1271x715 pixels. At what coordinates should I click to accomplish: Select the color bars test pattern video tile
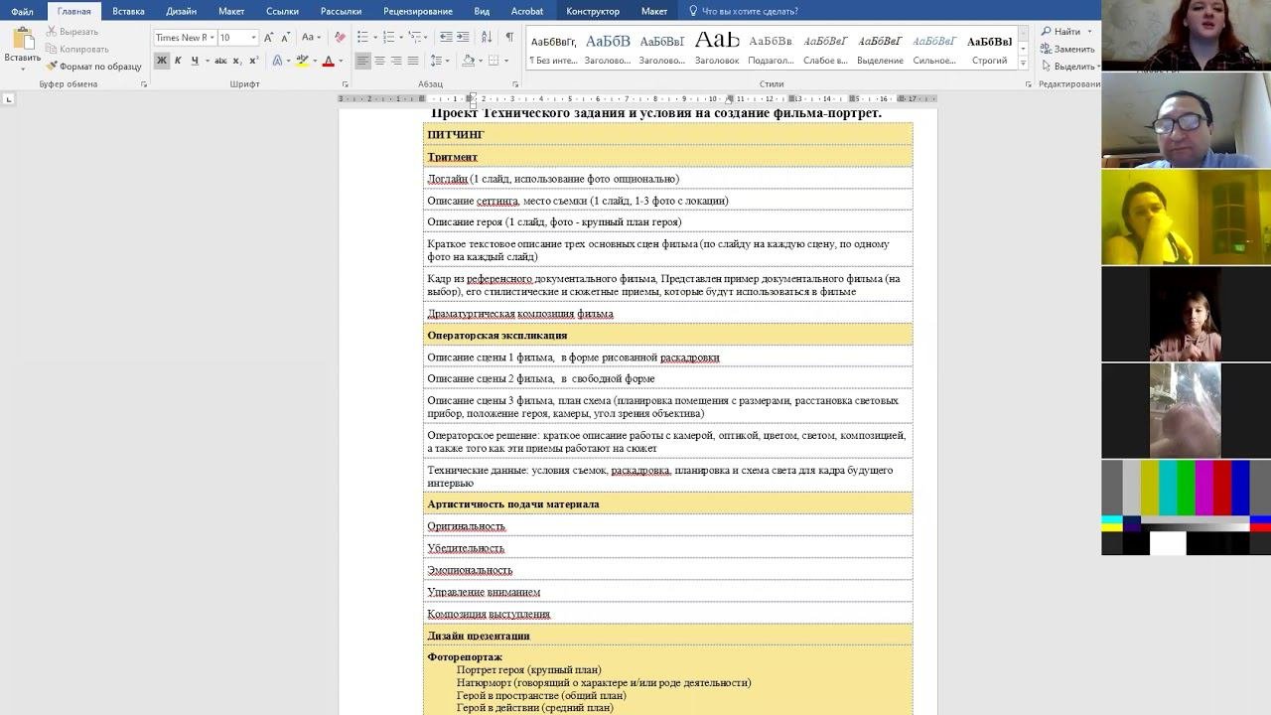1186,507
